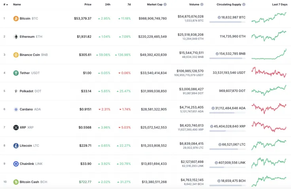Click info icon beside 154,532,785 BNB
The width and height of the screenshot is (291, 189).
[217, 53]
